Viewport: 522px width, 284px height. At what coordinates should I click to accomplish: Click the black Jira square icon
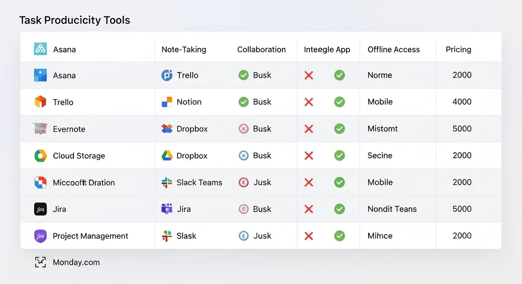40,209
